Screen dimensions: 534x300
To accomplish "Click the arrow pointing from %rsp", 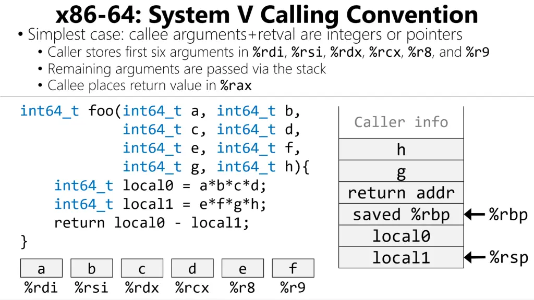I will point(475,257).
